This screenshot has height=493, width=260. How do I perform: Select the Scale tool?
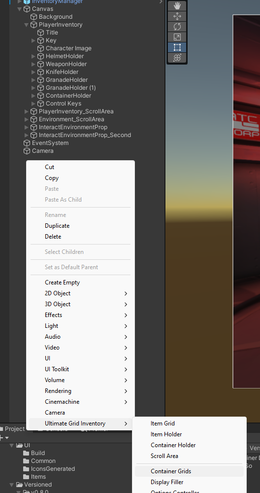(177, 37)
